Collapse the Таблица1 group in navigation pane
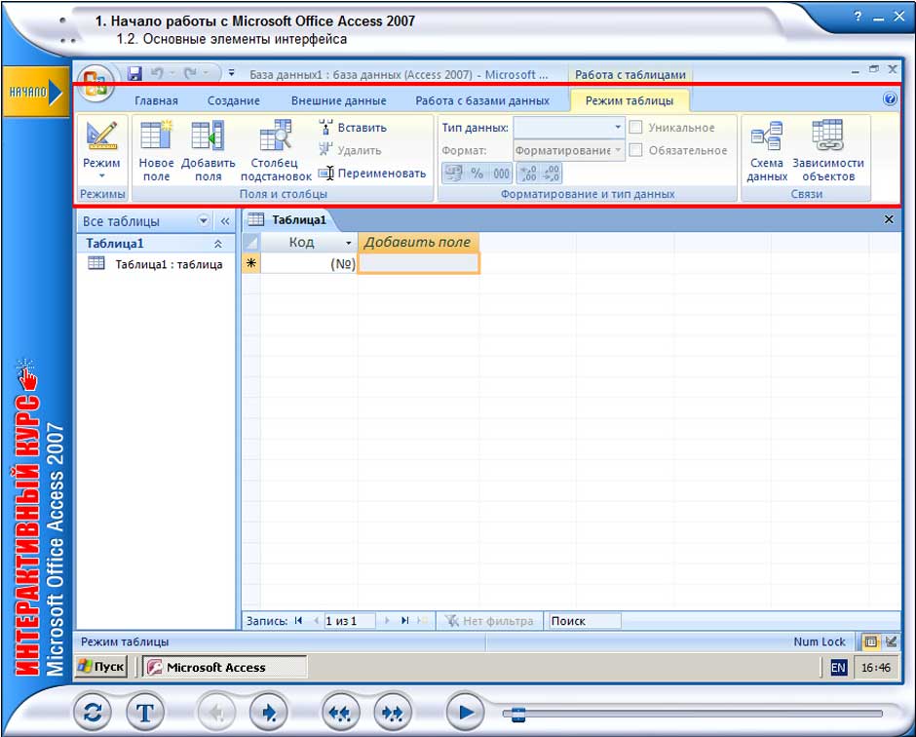 [217, 245]
